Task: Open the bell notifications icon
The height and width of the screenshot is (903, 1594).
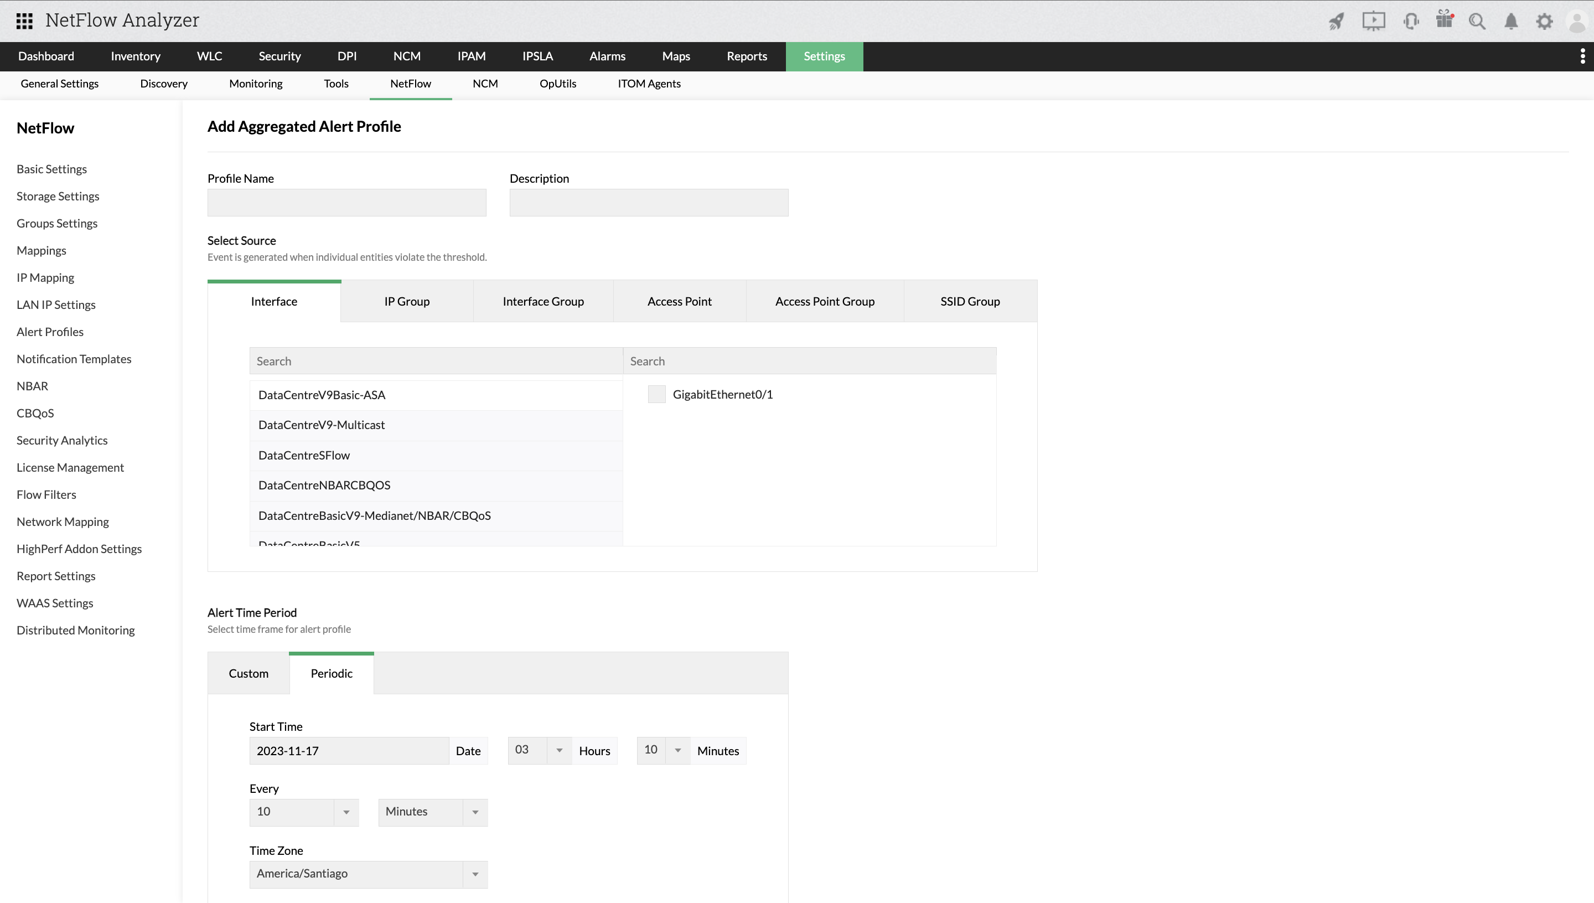Action: 1511,20
